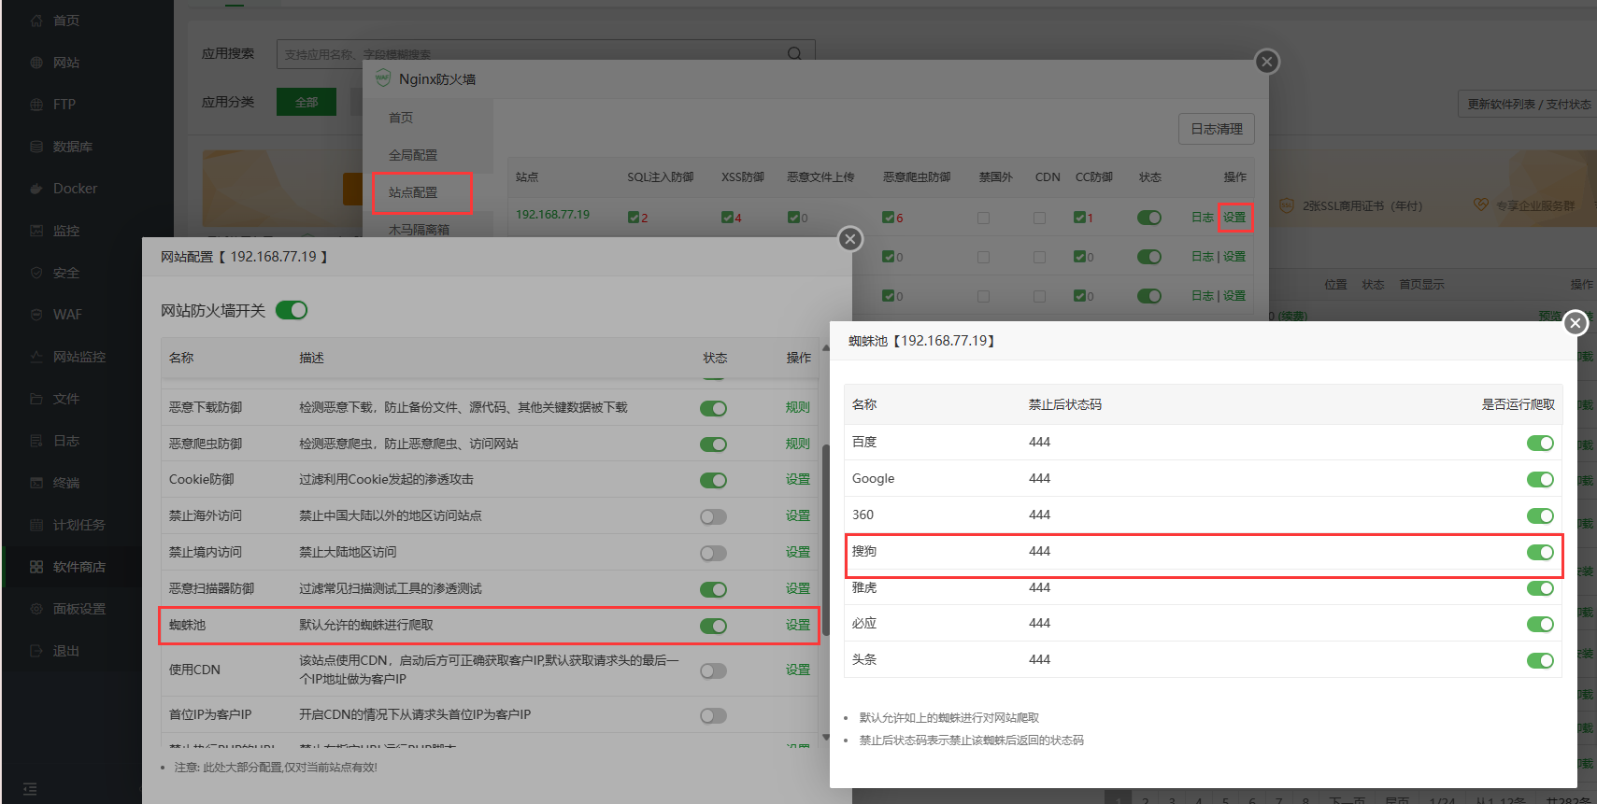Close the 蜘蛛池 dialog

pyautogui.click(x=1576, y=323)
